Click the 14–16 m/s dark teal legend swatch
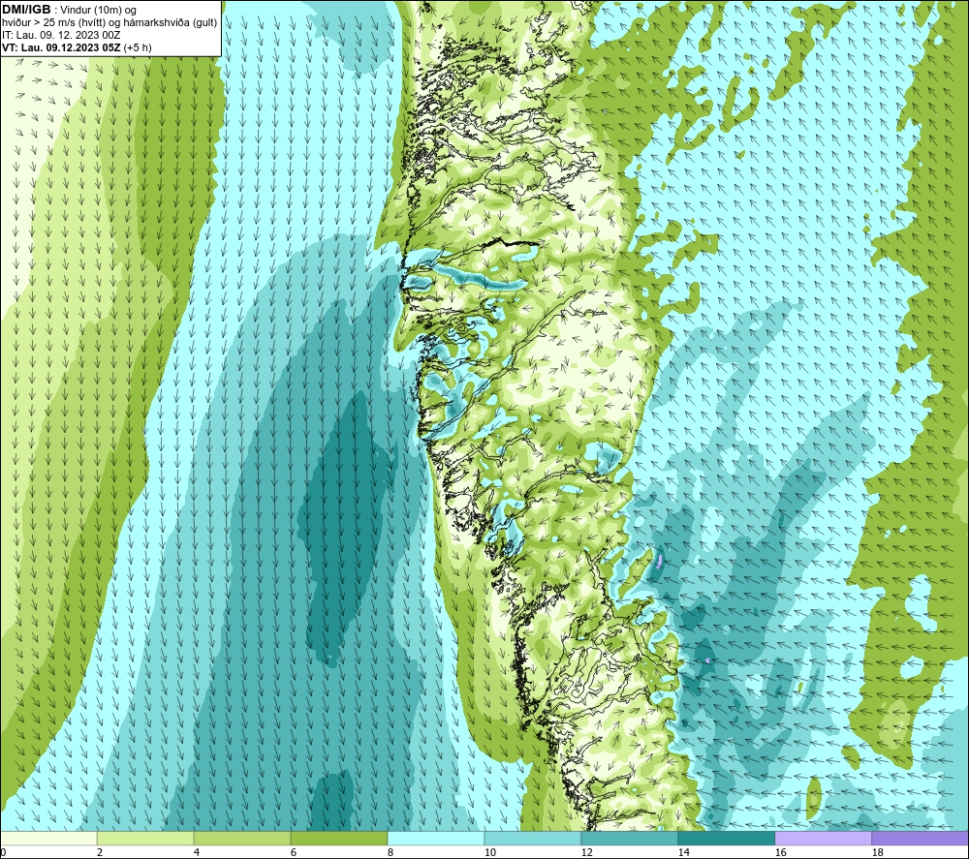969x859 pixels. coord(727,838)
